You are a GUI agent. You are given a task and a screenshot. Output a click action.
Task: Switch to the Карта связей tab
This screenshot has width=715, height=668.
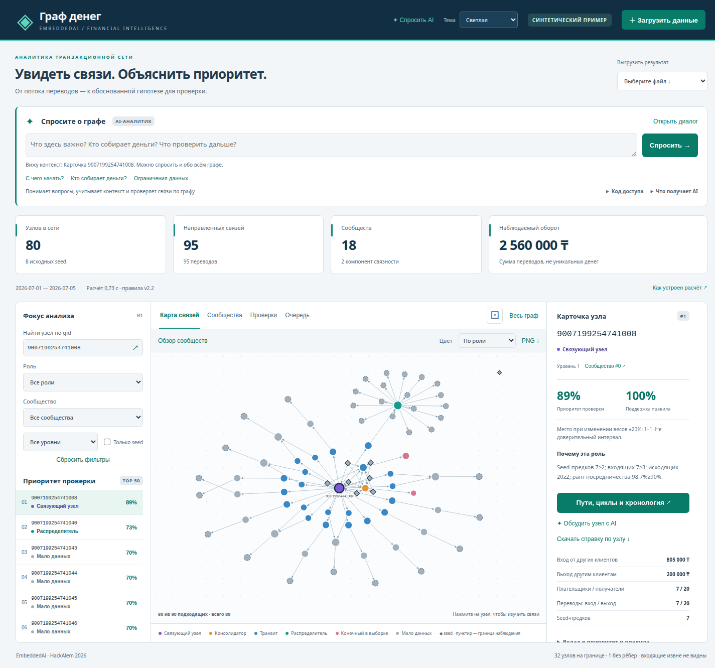click(x=180, y=315)
